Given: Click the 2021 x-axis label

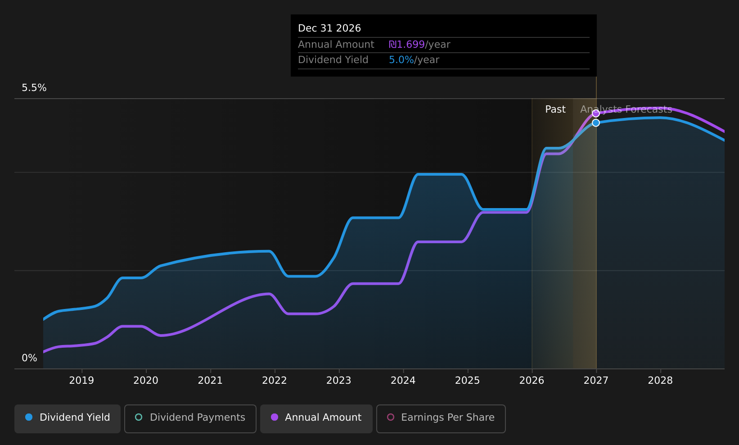Looking at the screenshot, I should click(x=210, y=381).
